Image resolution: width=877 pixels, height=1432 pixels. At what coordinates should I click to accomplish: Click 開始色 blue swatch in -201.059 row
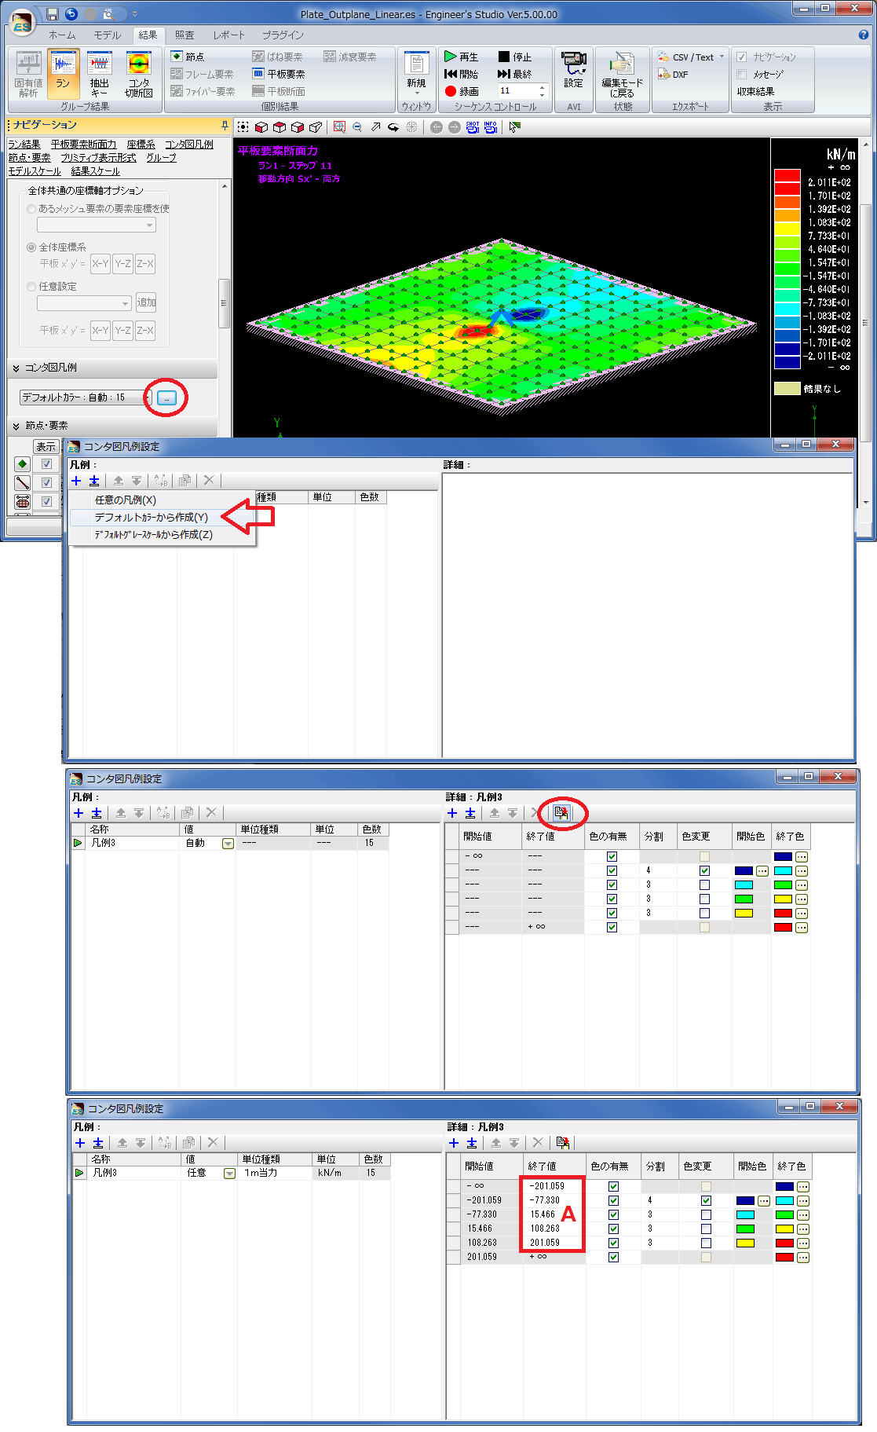coord(745,1200)
